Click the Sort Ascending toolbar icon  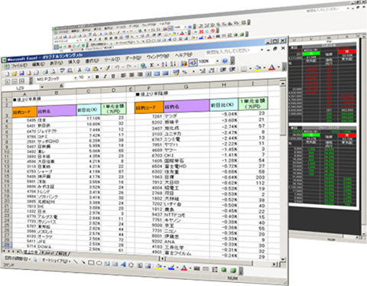[164, 64]
